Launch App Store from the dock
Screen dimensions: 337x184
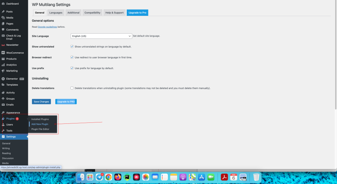click(202, 177)
